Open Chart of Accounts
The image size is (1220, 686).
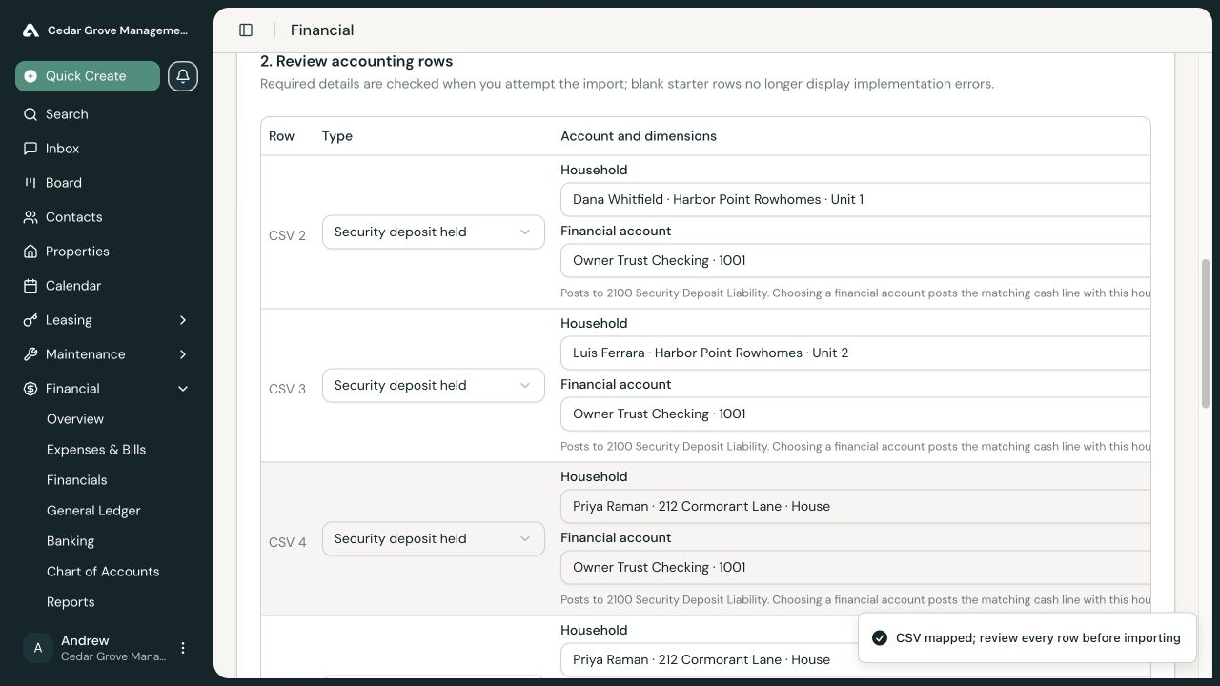pyautogui.click(x=103, y=572)
